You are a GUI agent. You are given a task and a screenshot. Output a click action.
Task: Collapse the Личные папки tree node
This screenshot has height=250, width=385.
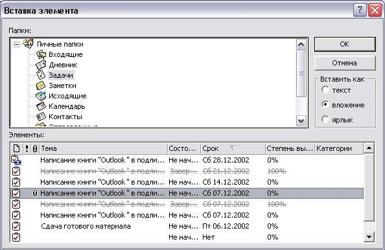(x=16, y=44)
